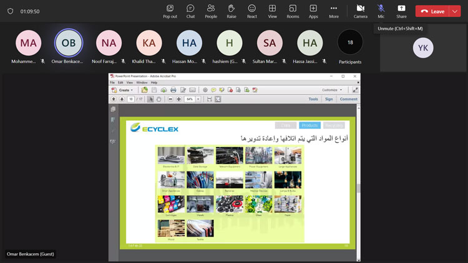Unmute the Mic
Viewport: 468px width, 263px height.
tap(381, 11)
